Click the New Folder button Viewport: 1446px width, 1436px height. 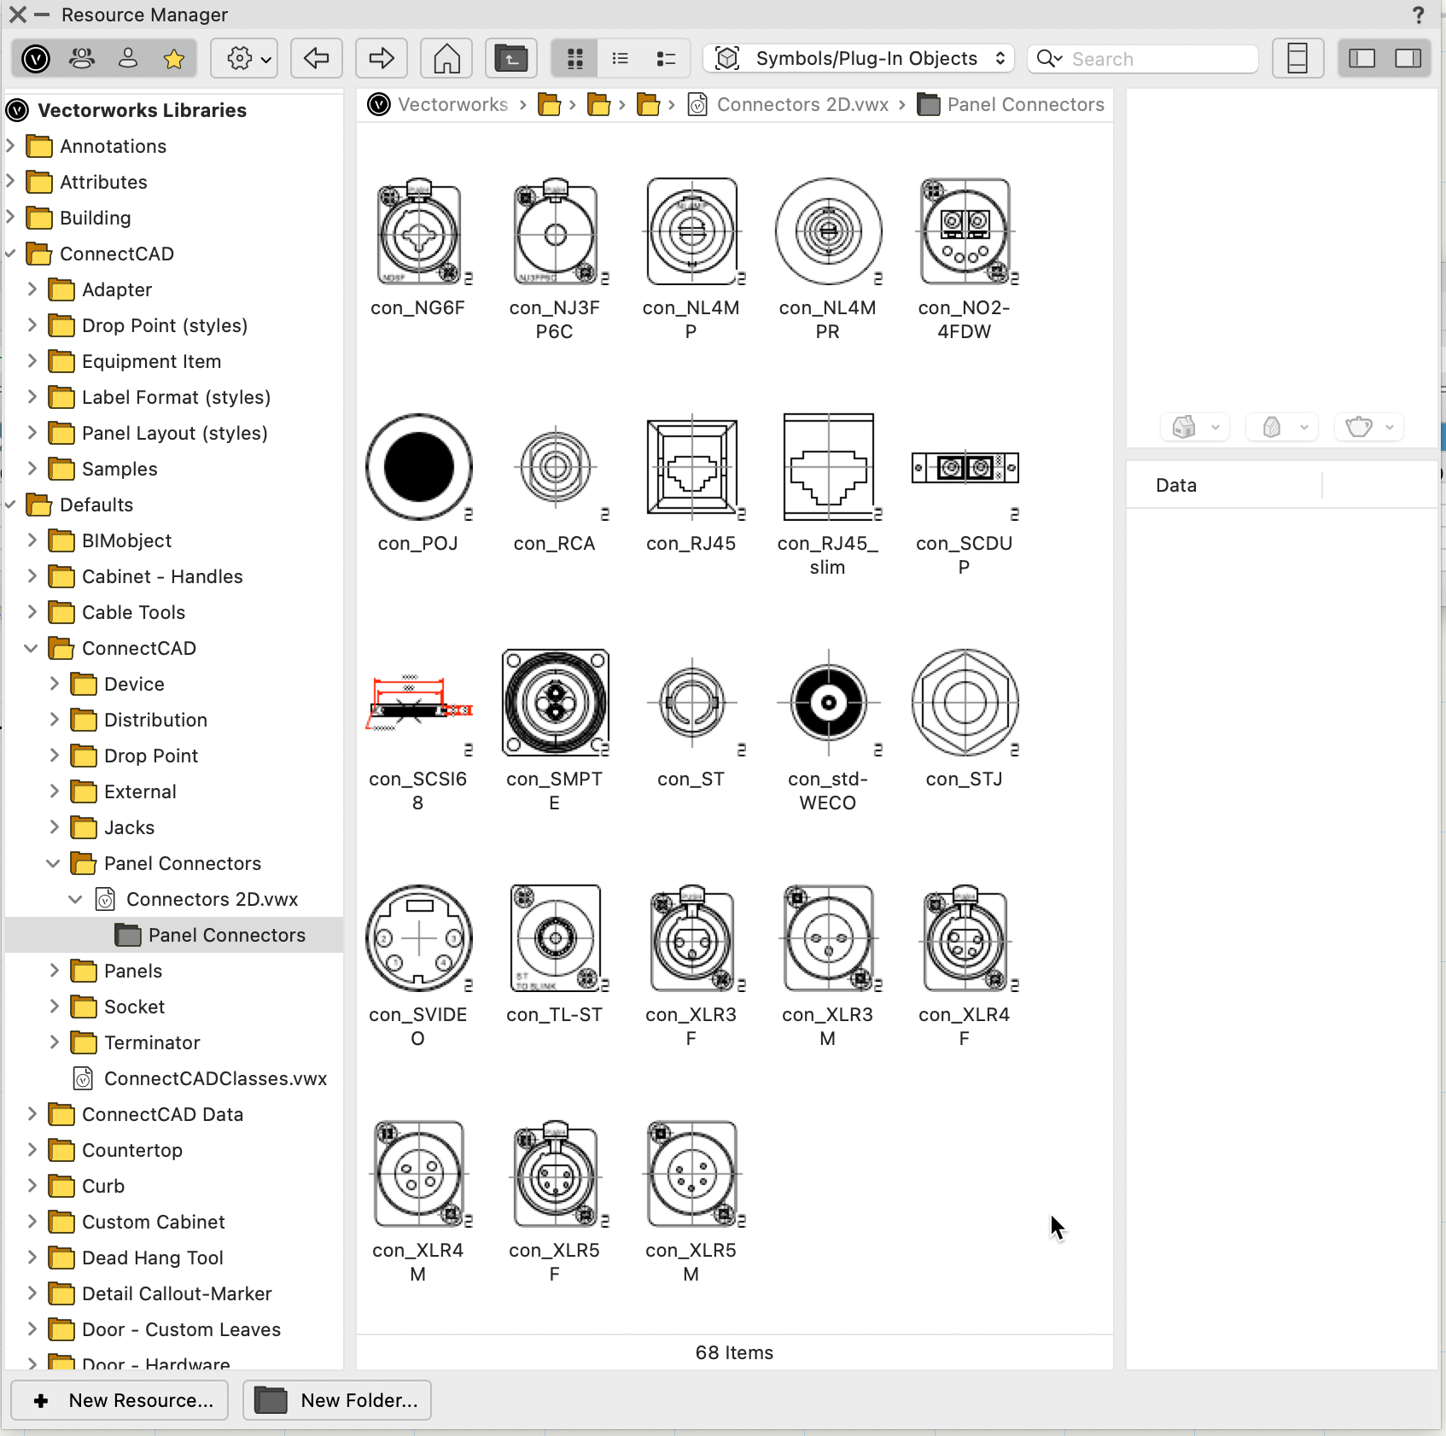click(337, 1401)
